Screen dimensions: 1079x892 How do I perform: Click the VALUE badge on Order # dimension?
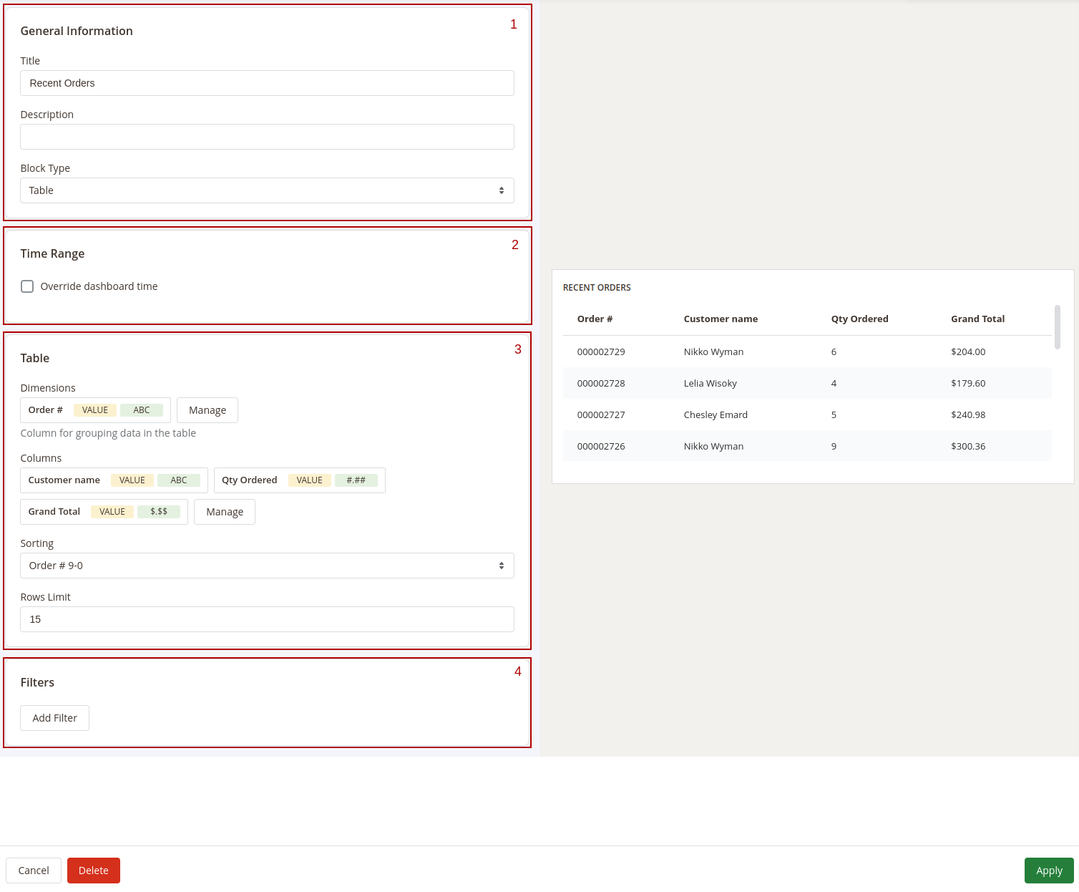[x=94, y=409]
